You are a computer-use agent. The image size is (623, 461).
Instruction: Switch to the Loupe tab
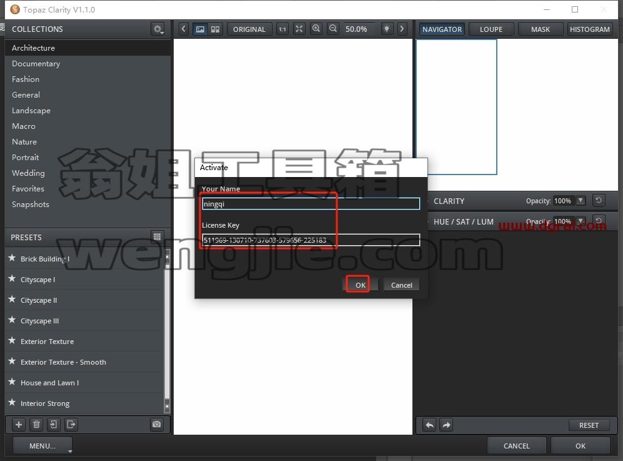tap(491, 29)
